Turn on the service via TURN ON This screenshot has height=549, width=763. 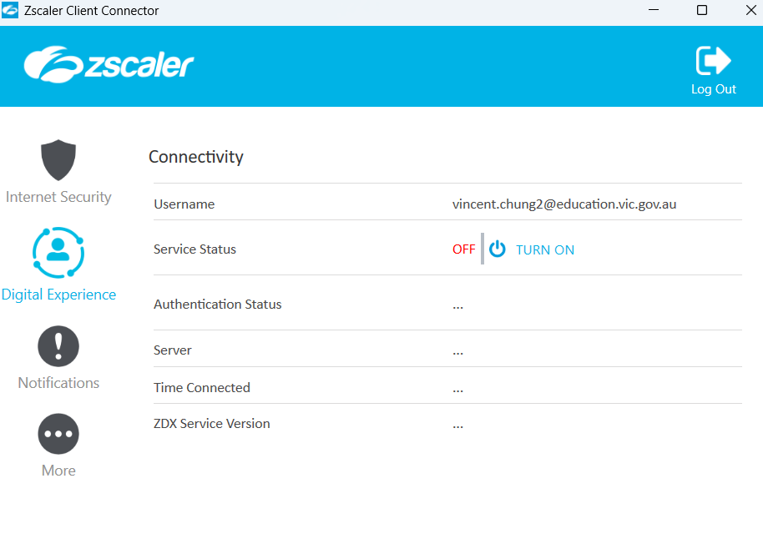pos(545,250)
